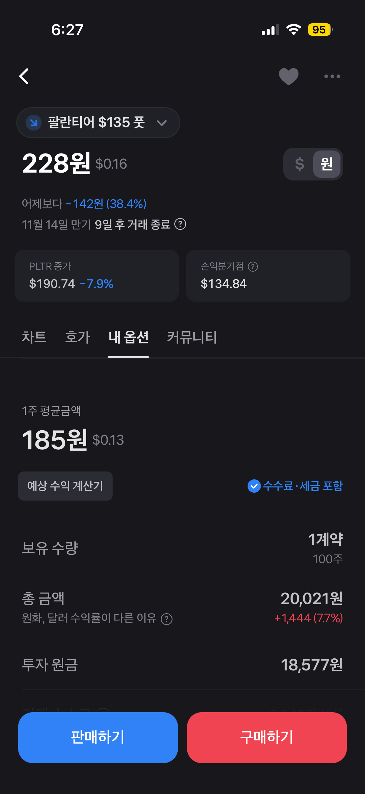Click the chevron next to 팔란티어 $135 풋
This screenshot has height=794, width=365.
[162, 123]
